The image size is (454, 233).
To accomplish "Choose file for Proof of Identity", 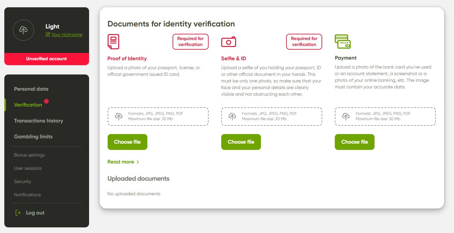I will coord(127,142).
